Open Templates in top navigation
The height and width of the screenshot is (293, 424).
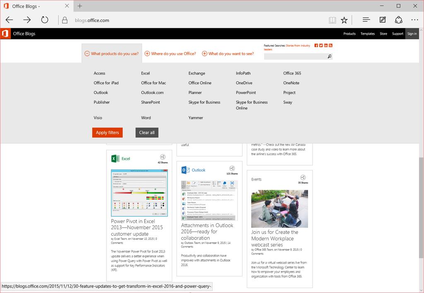[x=368, y=34]
